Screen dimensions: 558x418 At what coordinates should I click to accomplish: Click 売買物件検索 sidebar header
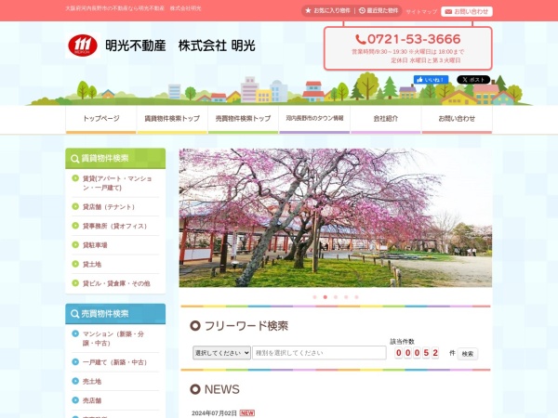click(115, 314)
